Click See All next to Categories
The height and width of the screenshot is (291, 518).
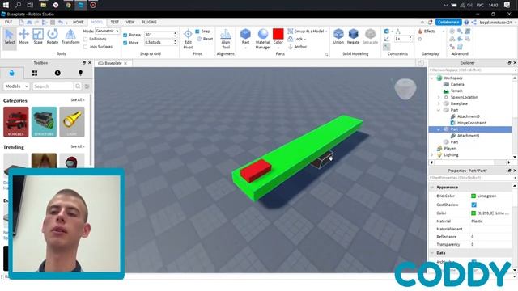pos(78,100)
